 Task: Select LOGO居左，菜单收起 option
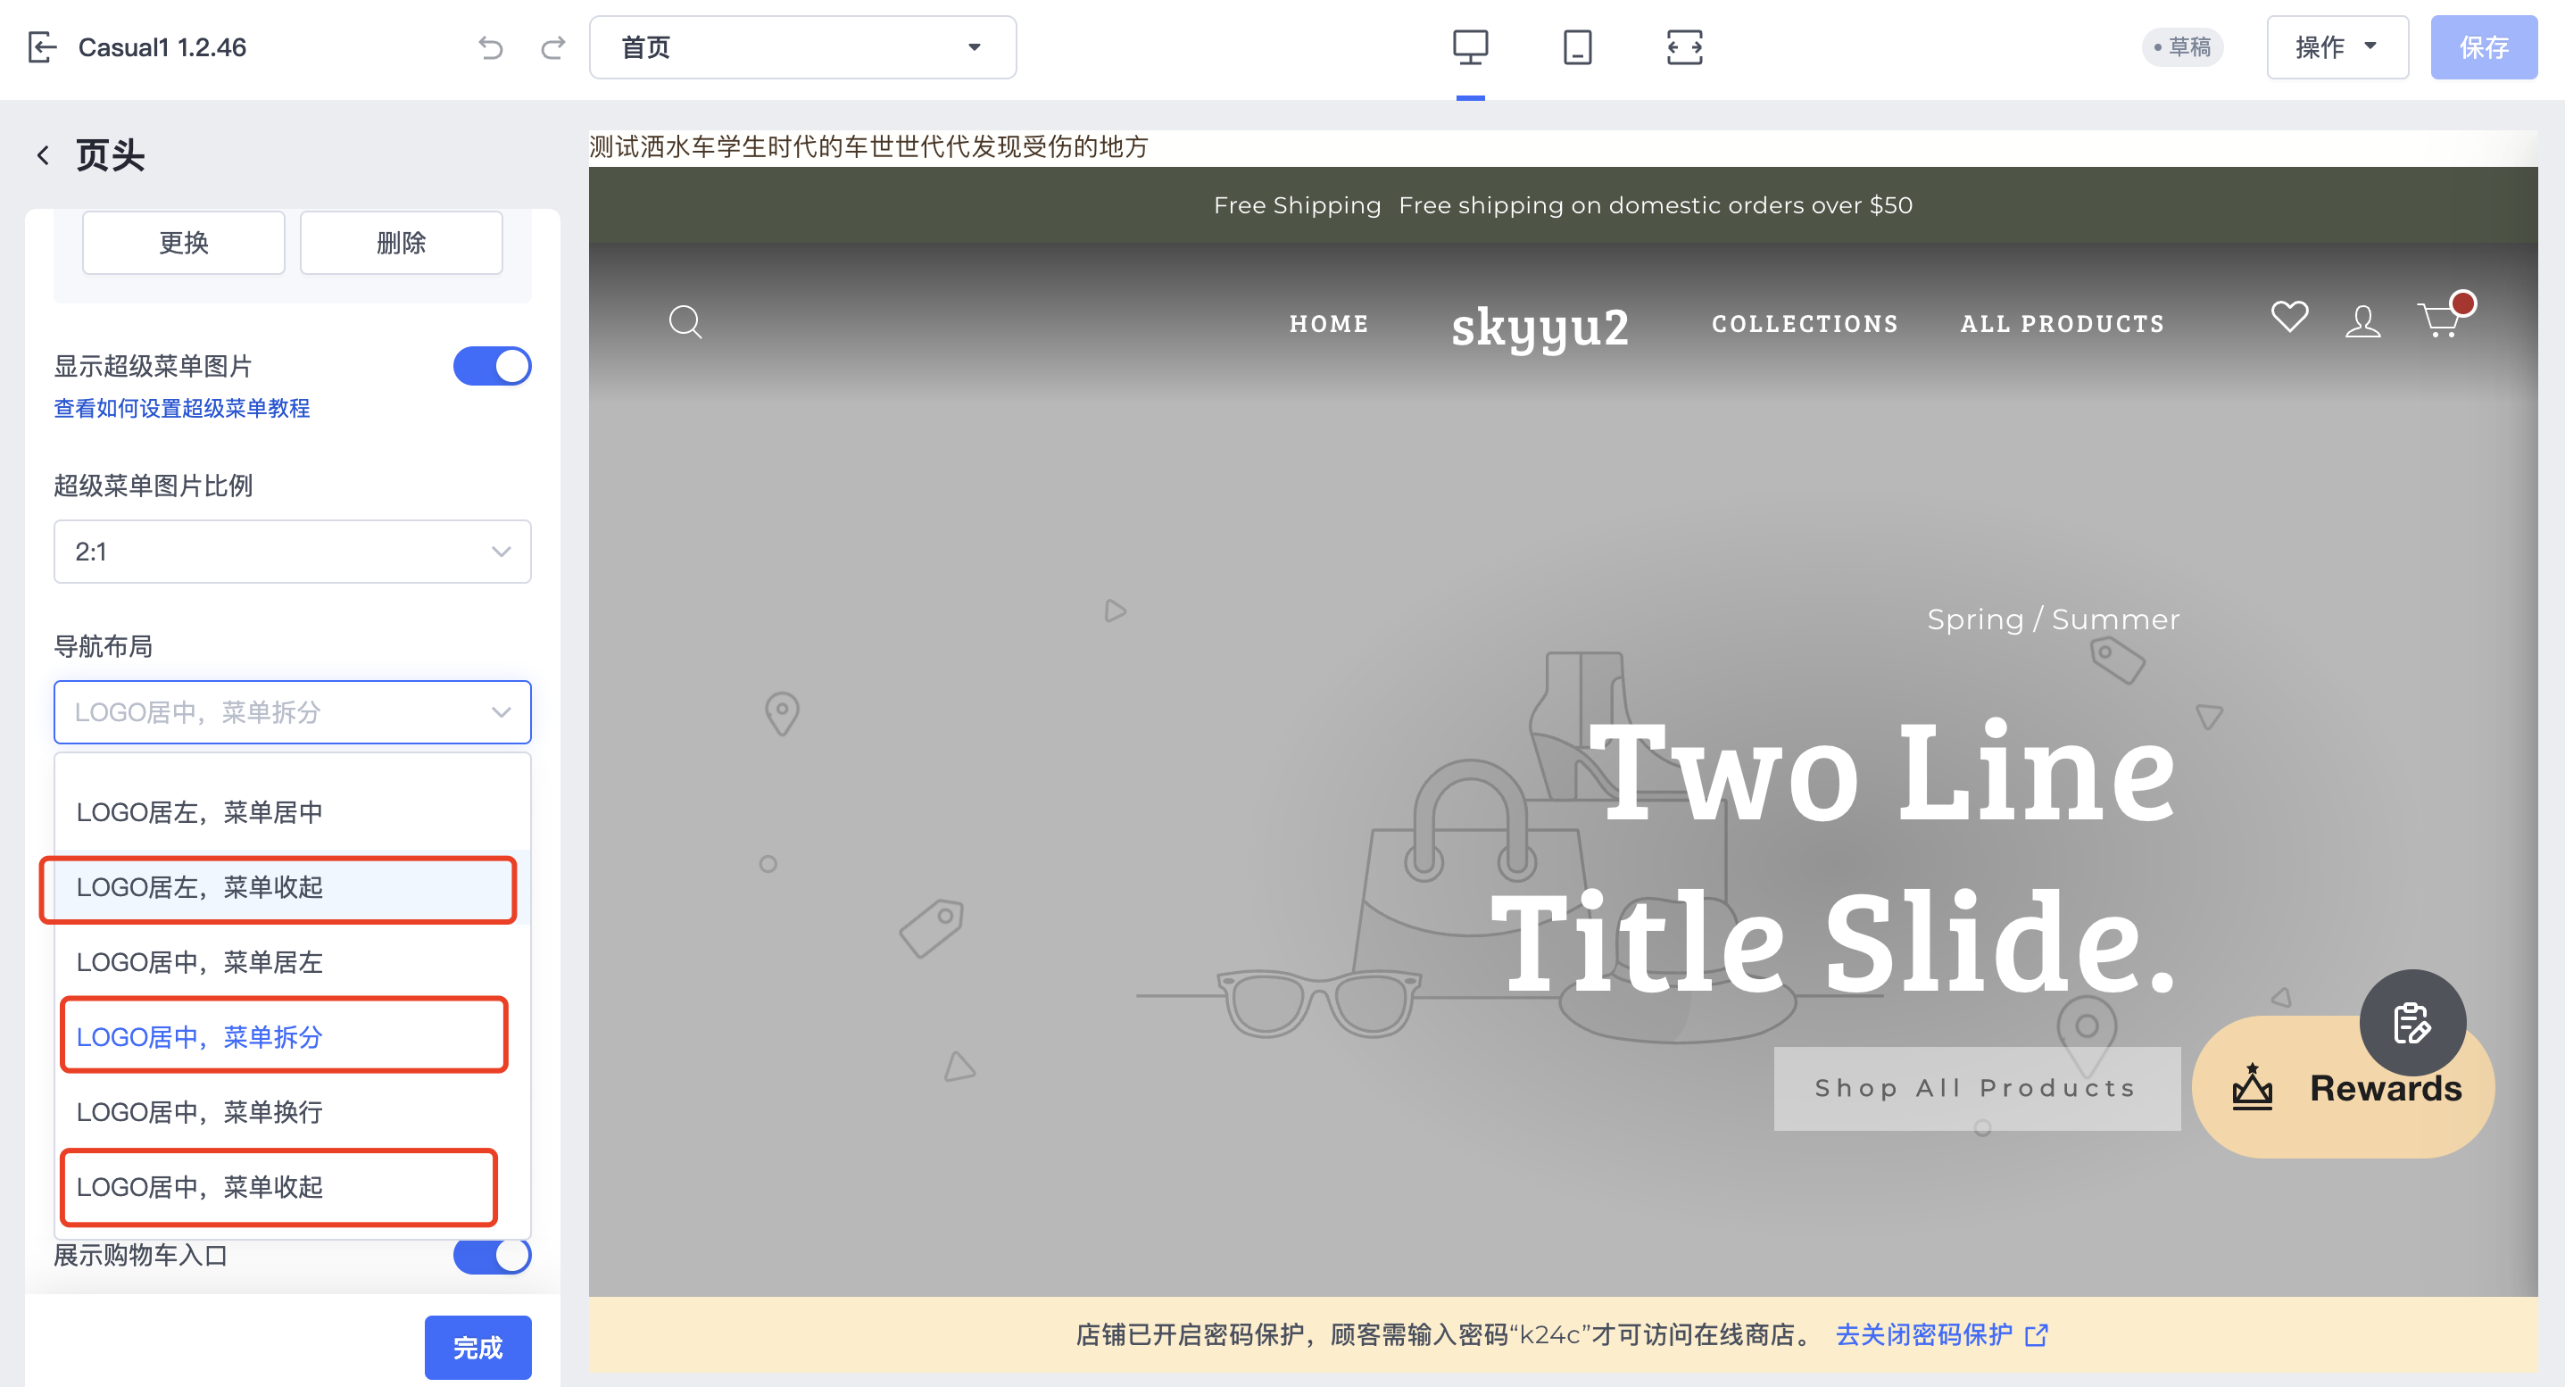coord(292,887)
